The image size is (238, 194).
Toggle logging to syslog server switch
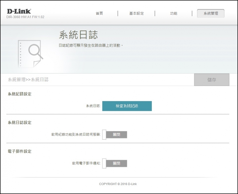click(x=115, y=135)
